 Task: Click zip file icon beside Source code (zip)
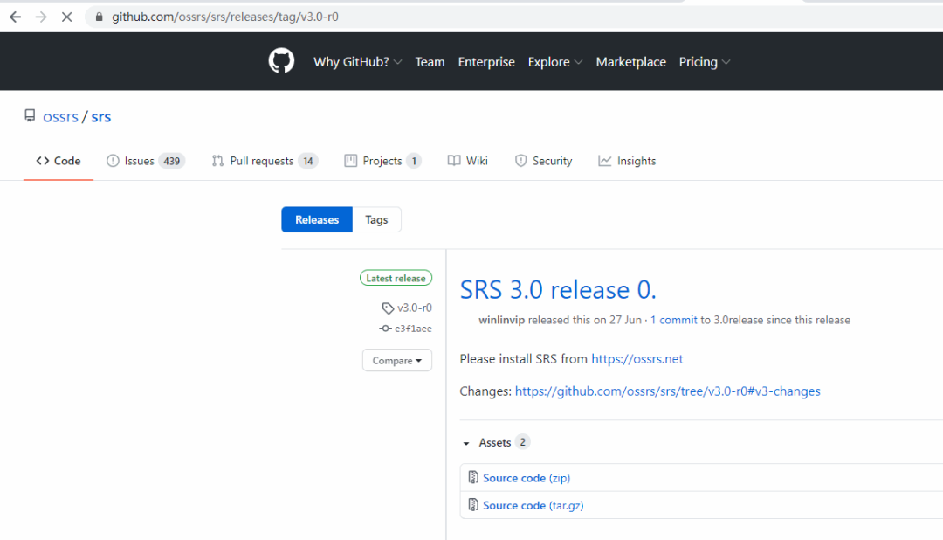point(473,477)
